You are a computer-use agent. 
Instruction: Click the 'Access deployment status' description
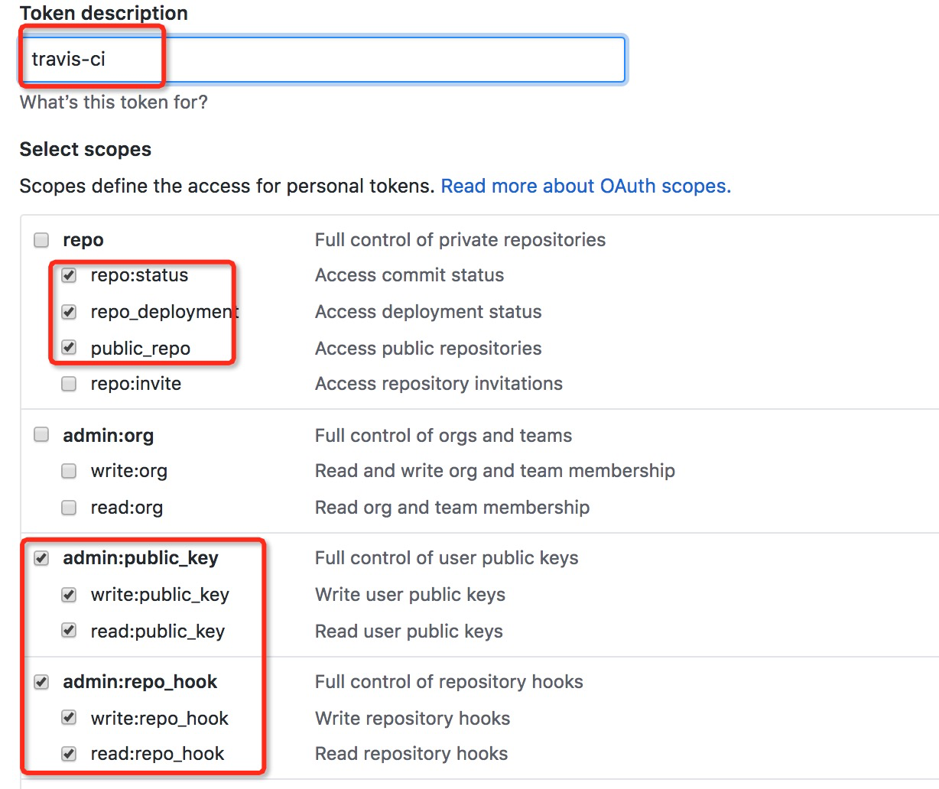coord(428,312)
